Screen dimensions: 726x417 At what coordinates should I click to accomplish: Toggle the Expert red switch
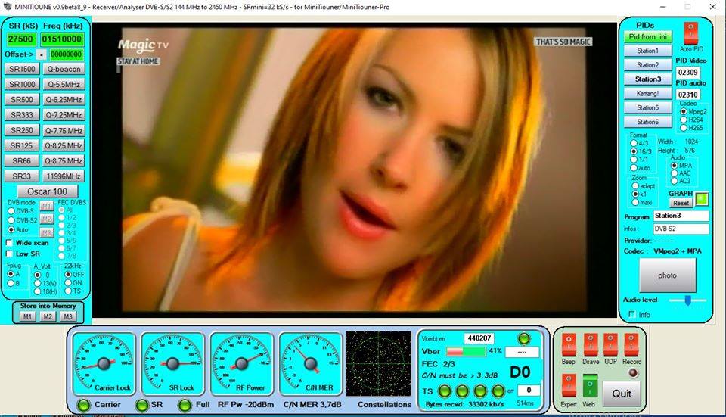tap(568, 386)
